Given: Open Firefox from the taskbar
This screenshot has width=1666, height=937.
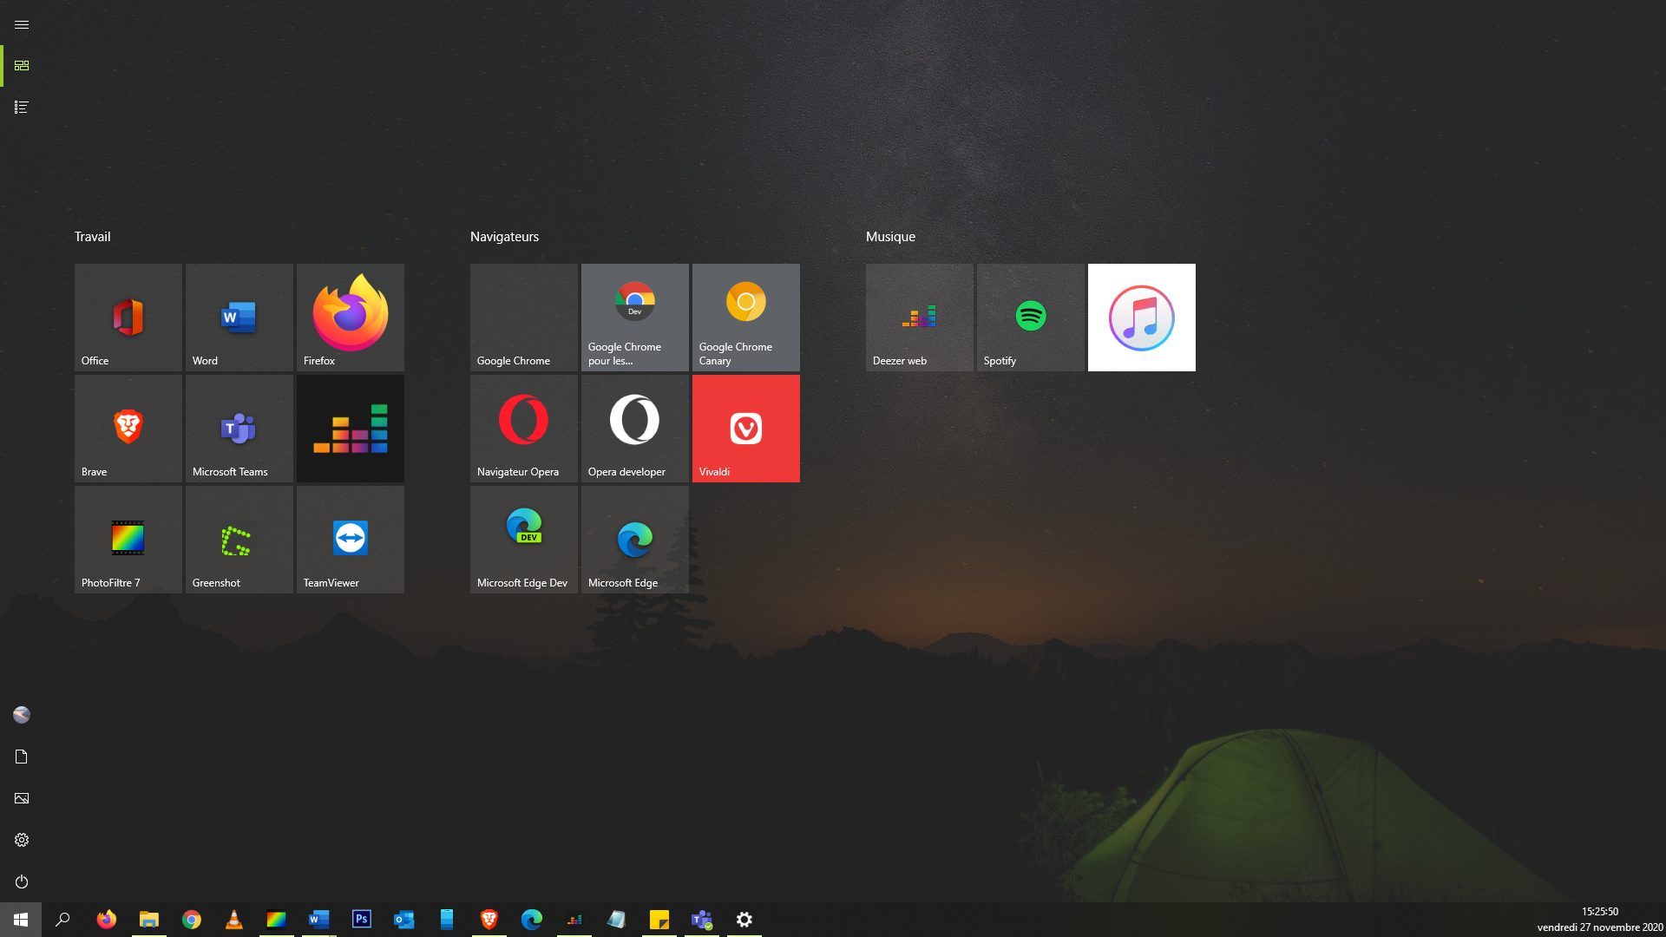Looking at the screenshot, I should coord(106,920).
